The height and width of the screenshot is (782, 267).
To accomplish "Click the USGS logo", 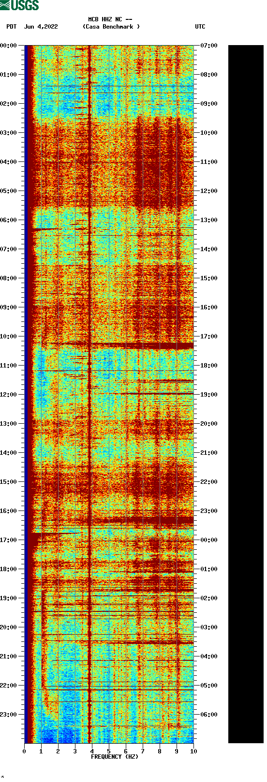I will click(19, 5).
